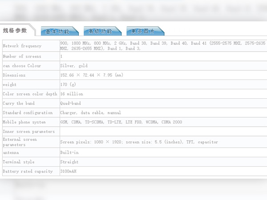Click the Mobile phone system label
Viewport: 267px width, 200px height.
point(24,122)
